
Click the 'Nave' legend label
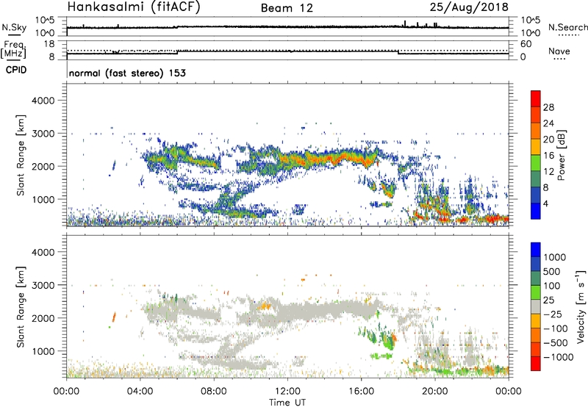(x=559, y=51)
